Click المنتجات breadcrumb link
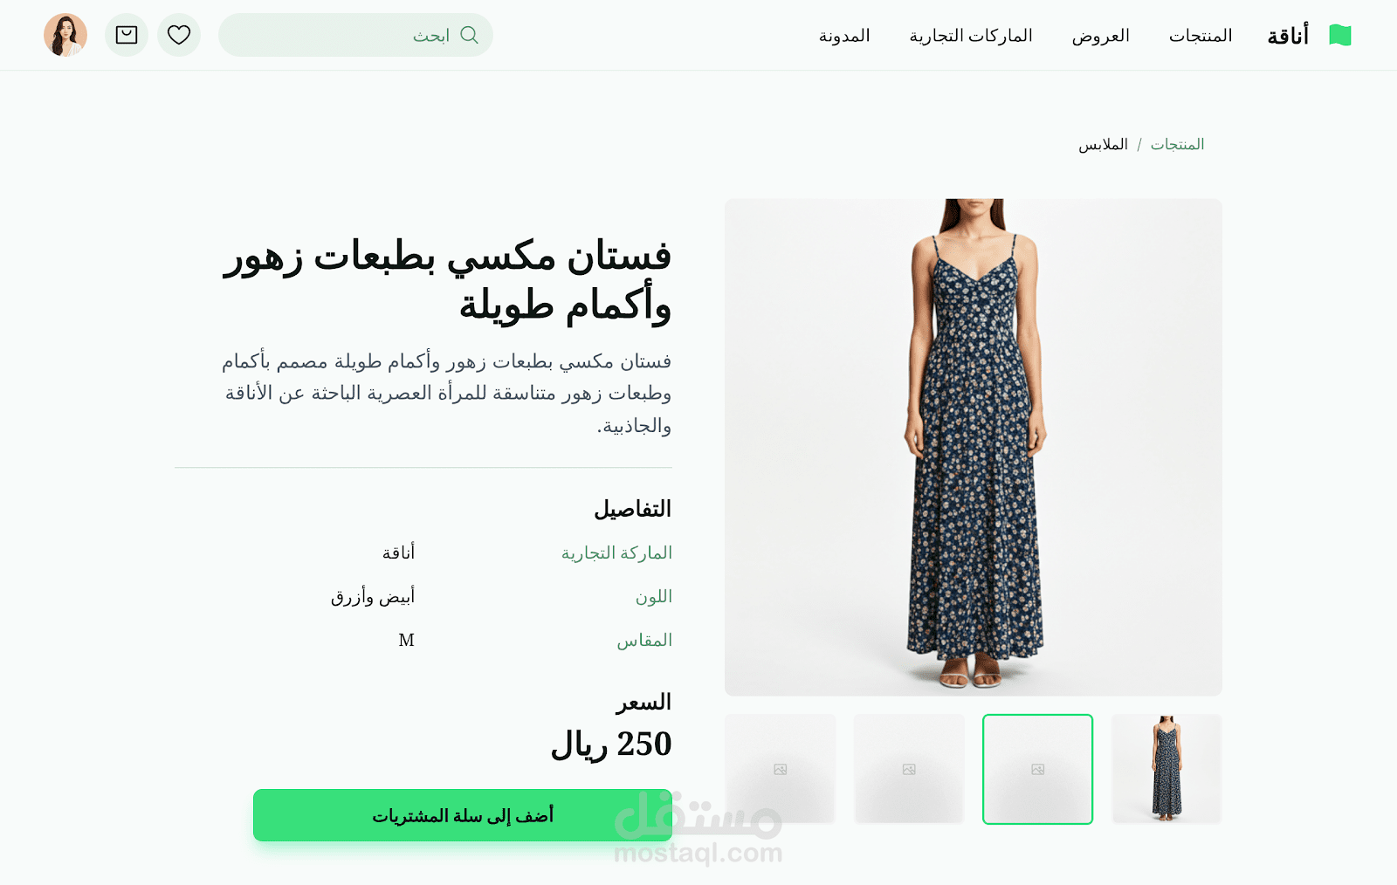 pos(1177,144)
